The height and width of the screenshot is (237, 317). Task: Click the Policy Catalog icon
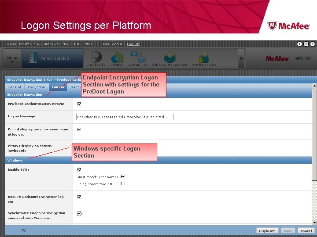33,58
